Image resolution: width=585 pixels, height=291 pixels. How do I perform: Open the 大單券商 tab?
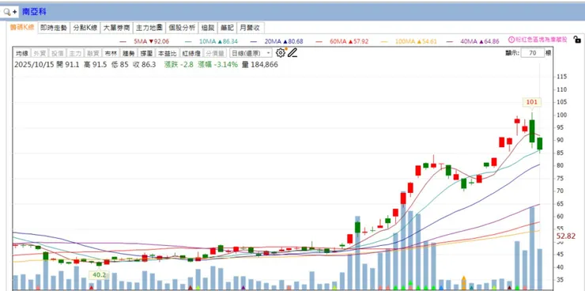[117, 28]
